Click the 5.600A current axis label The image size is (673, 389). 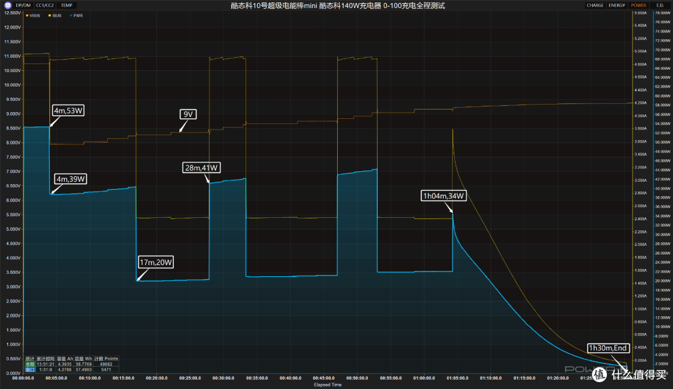click(641, 13)
